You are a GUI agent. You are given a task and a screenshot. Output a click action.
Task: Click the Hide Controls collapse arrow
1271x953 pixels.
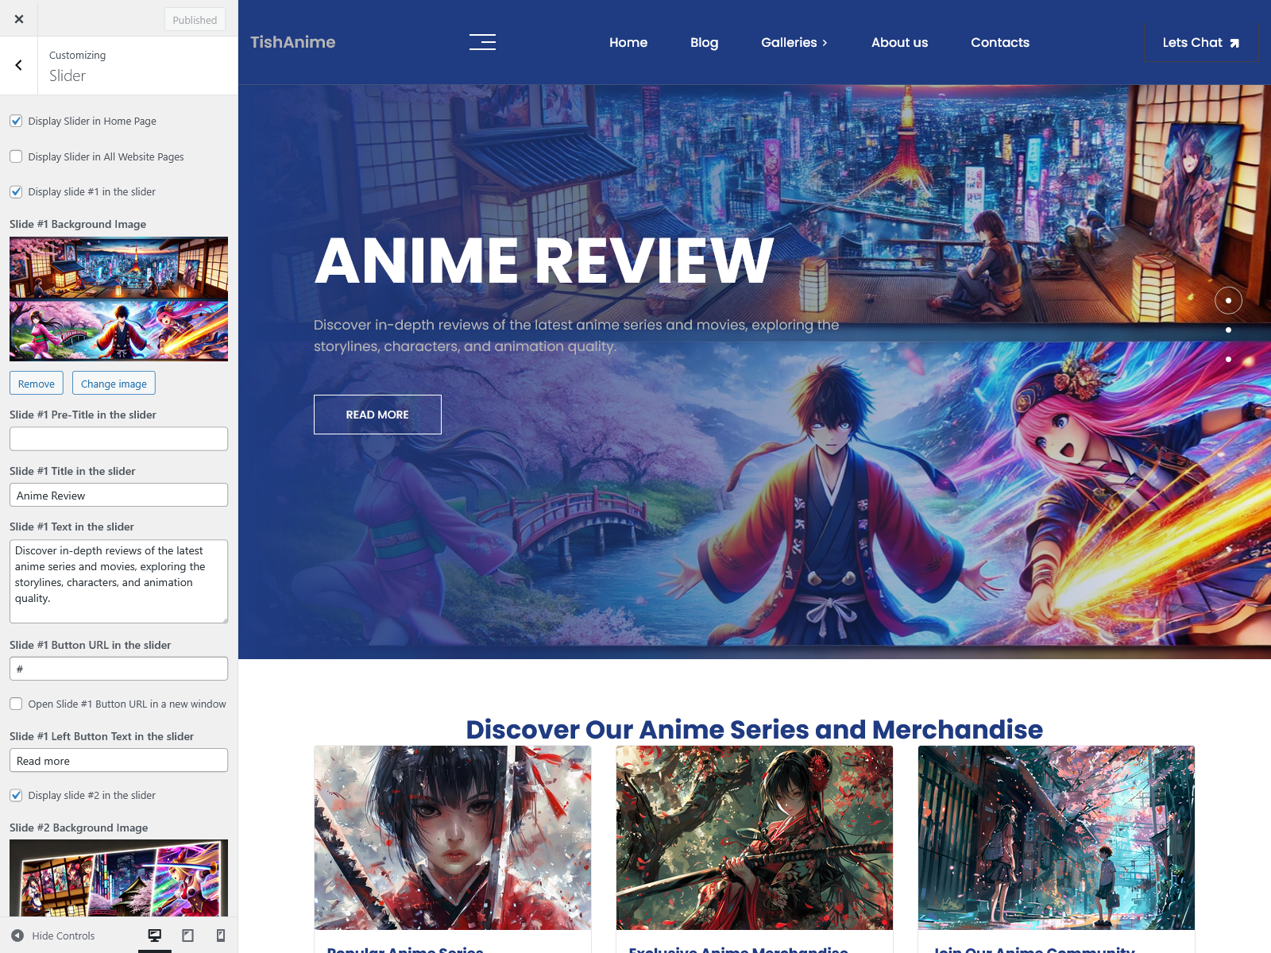[17, 936]
